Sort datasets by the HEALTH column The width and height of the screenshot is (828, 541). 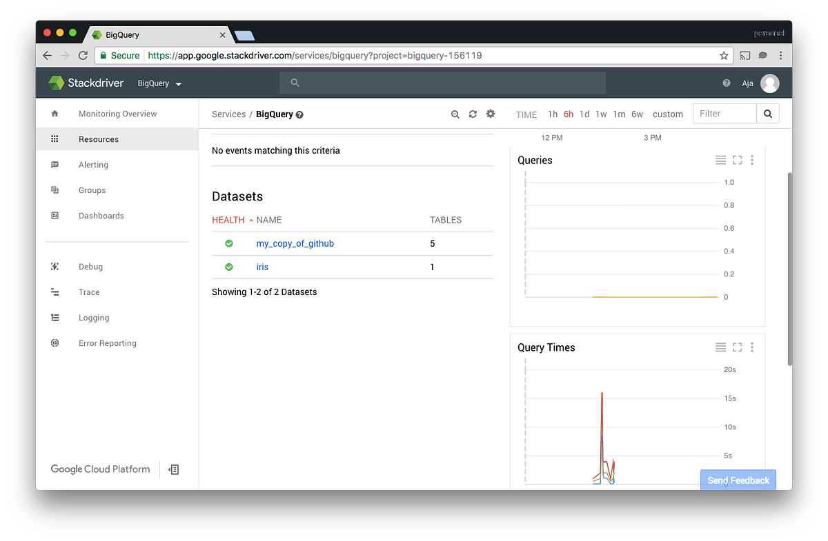click(228, 220)
